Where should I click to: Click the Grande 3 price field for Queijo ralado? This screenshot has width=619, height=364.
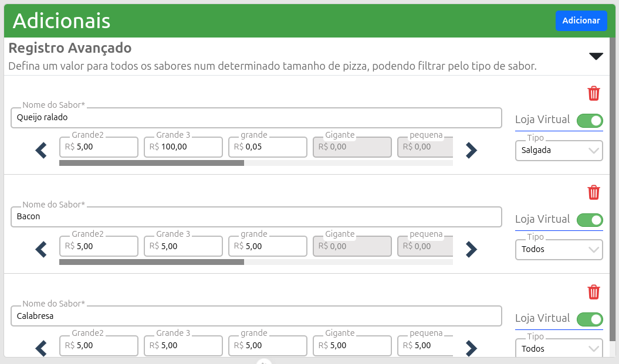pyautogui.click(x=183, y=147)
